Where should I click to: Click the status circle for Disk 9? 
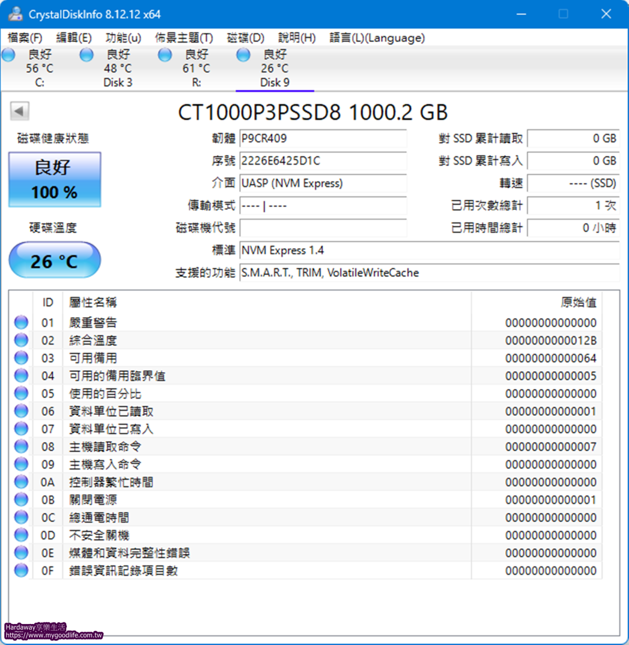click(x=244, y=55)
